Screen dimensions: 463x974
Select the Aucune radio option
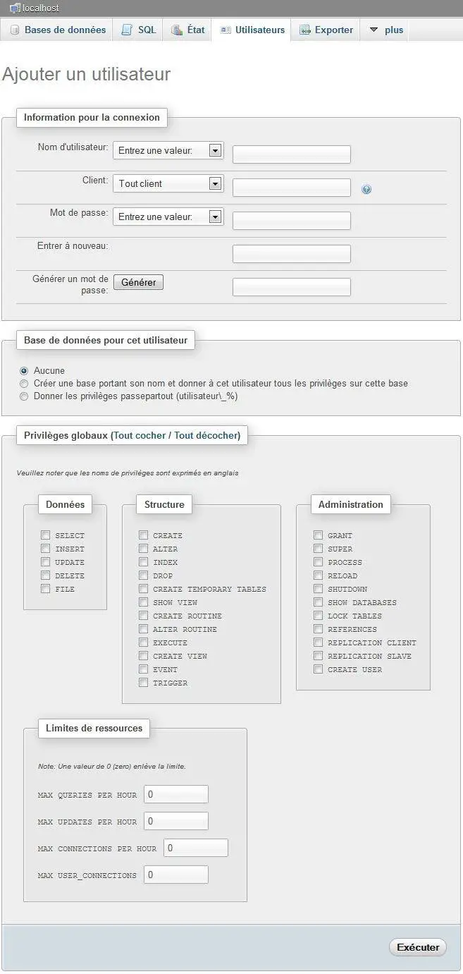point(25,371)
